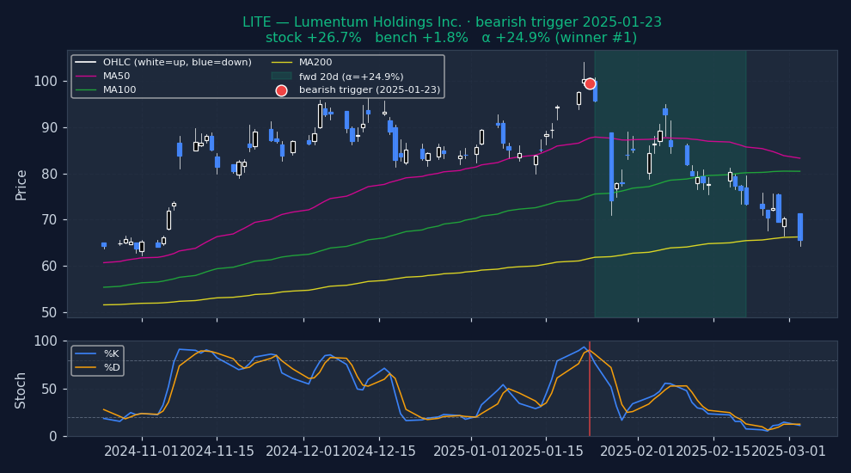Viewport: 851px width, 473px height.
Task: Click the Price y-axis label
Action: (21, 184)
